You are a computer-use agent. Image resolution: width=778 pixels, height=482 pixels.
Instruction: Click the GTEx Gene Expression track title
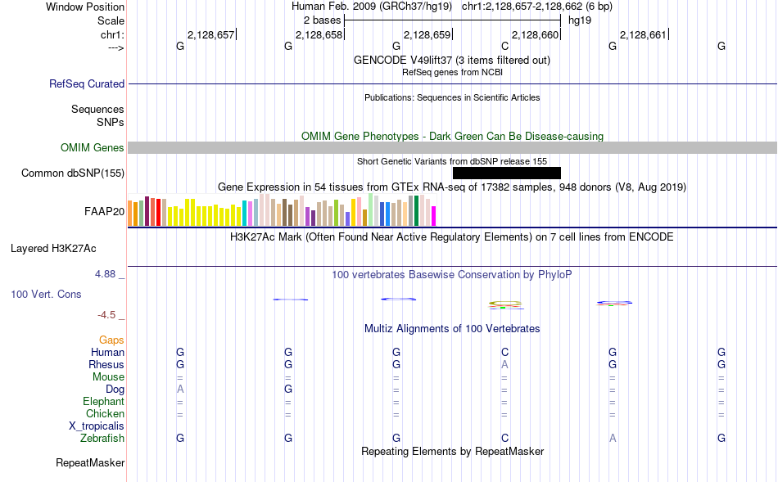pyautogui.click(x=452, y=187)
